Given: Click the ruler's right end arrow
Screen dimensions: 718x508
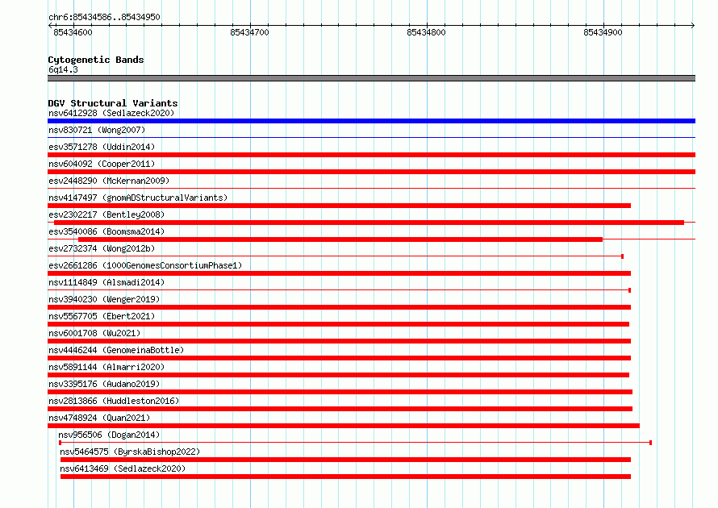Looking at the screenshot, I should click(x=693, y=25).
